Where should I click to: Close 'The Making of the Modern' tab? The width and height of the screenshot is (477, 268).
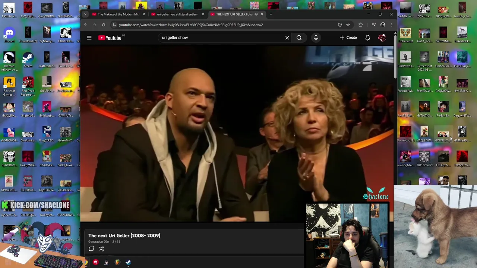[143, 15]
